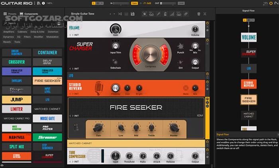Image resolution: width=279 pixels, height=168 pixels.
Task: Switch to the Presets tab
Action: click(10, 14)
